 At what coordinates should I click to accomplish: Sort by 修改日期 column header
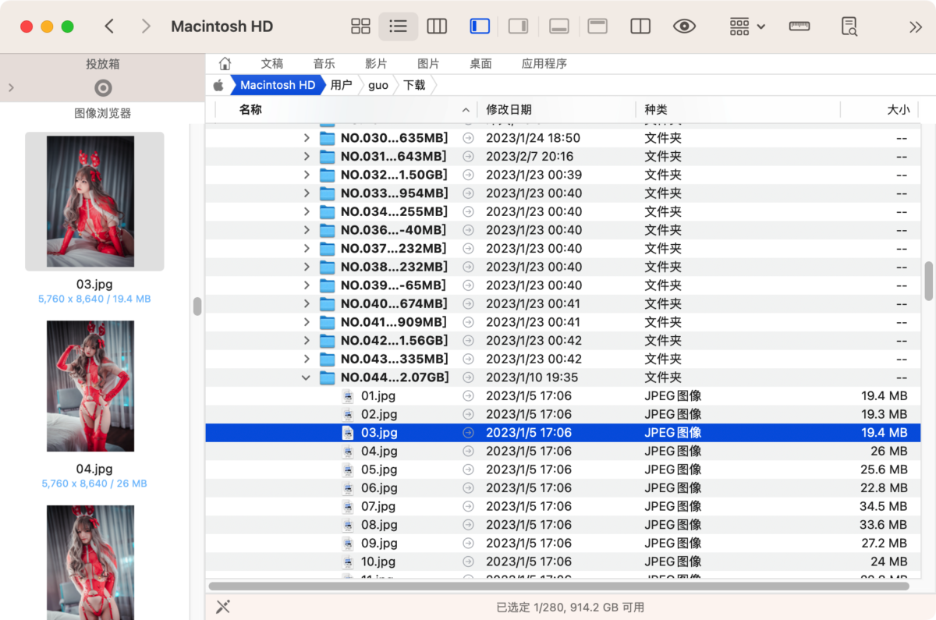[509, 110]
